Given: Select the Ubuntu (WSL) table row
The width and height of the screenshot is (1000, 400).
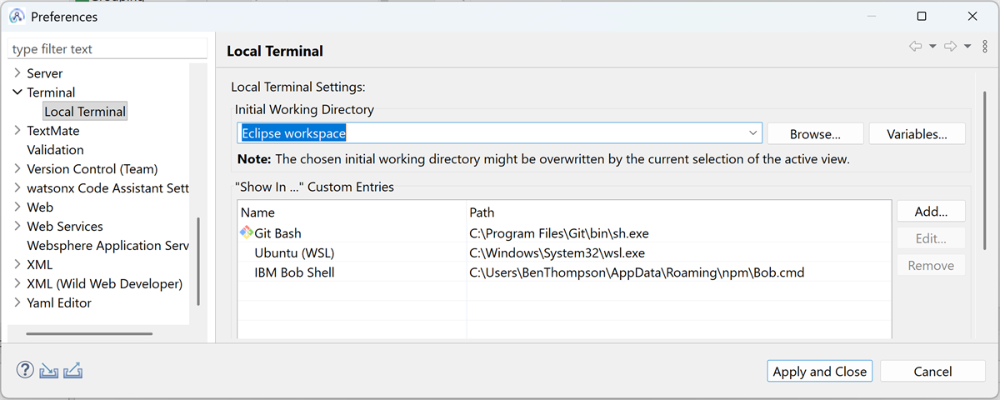Looking at the screenshot, I should 564,252.
